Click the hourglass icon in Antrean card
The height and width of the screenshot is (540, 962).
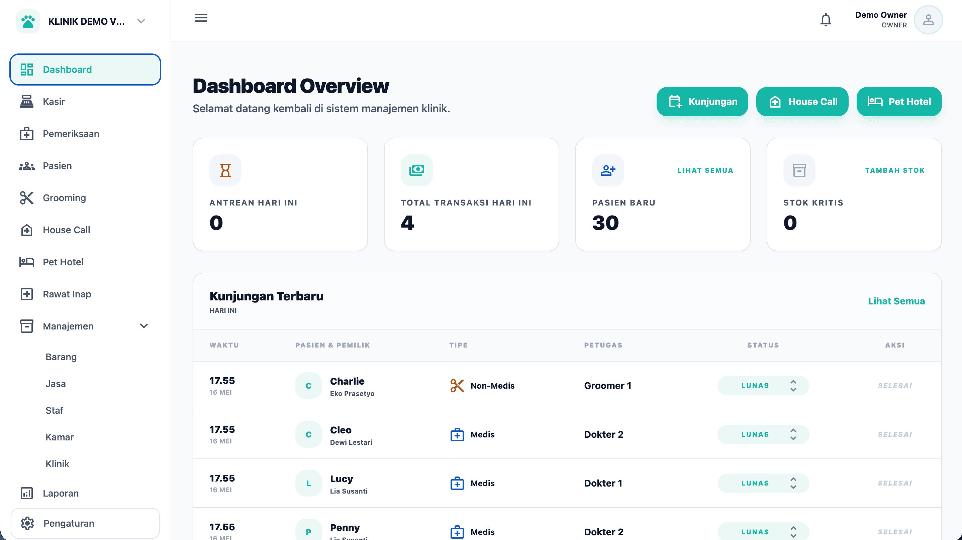point(225,170)
